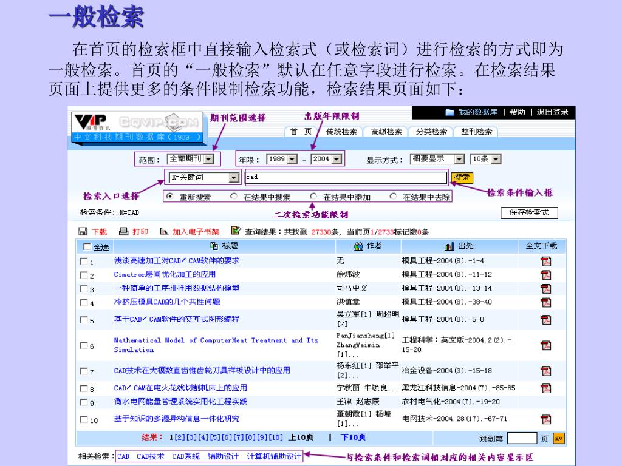Click the download floppy disk icon

[83, 231]
